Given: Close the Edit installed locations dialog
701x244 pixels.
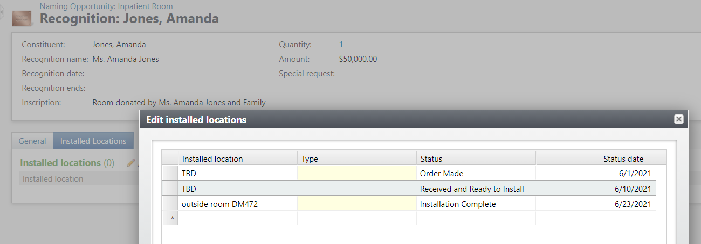Looking at the screenshot, I should (679, 119).
